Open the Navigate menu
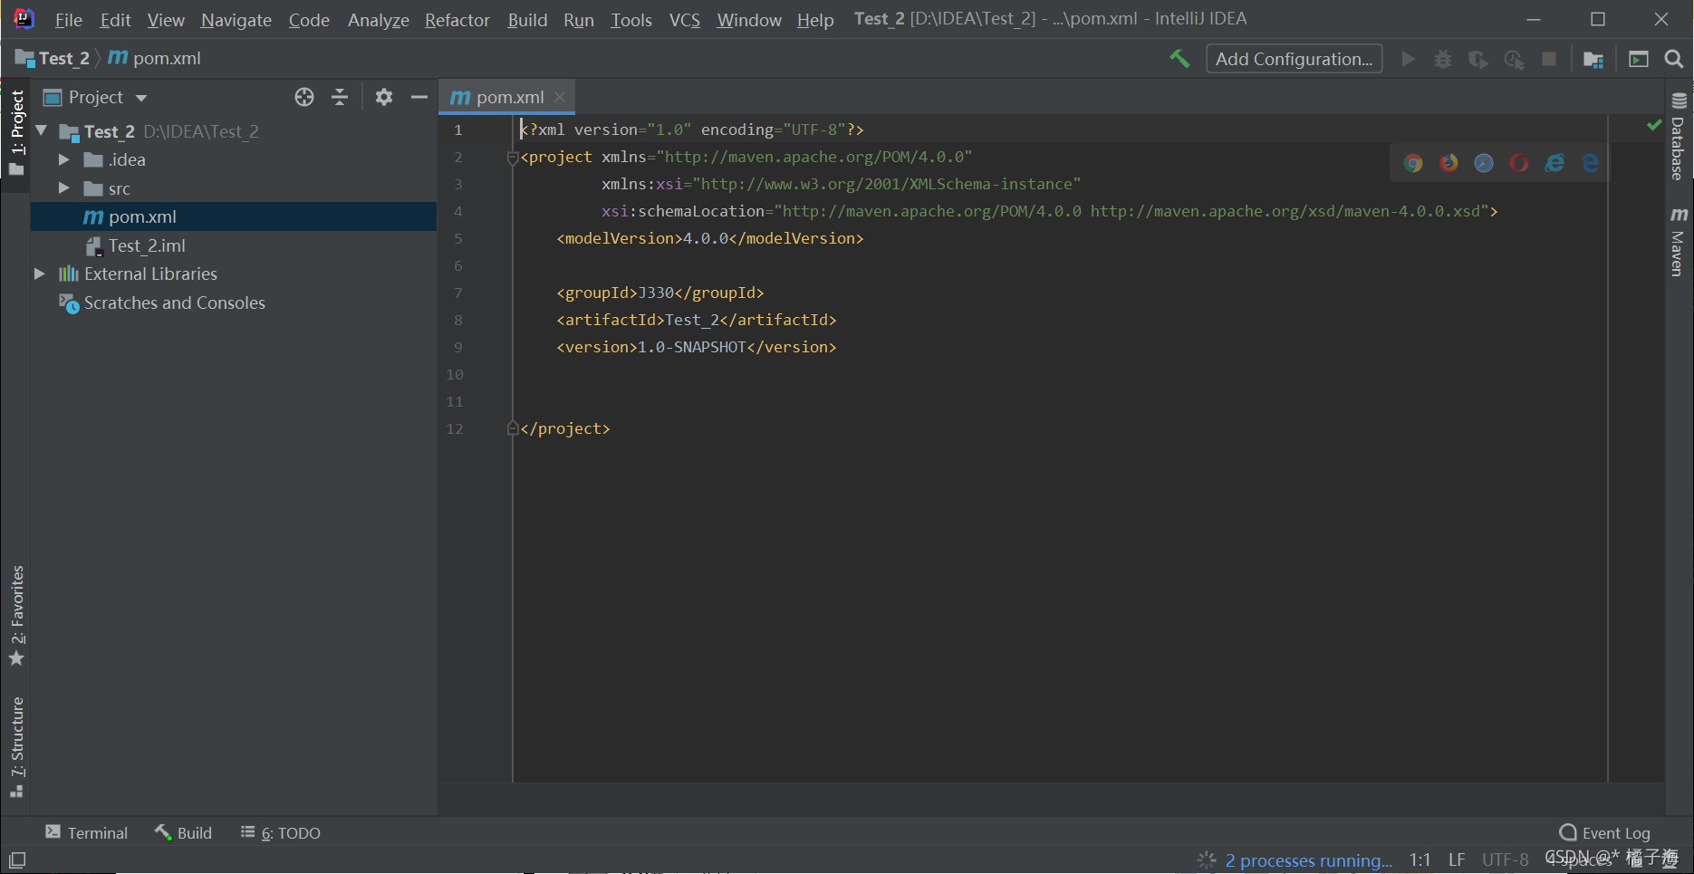1694x874 pixels. [236, 20]
